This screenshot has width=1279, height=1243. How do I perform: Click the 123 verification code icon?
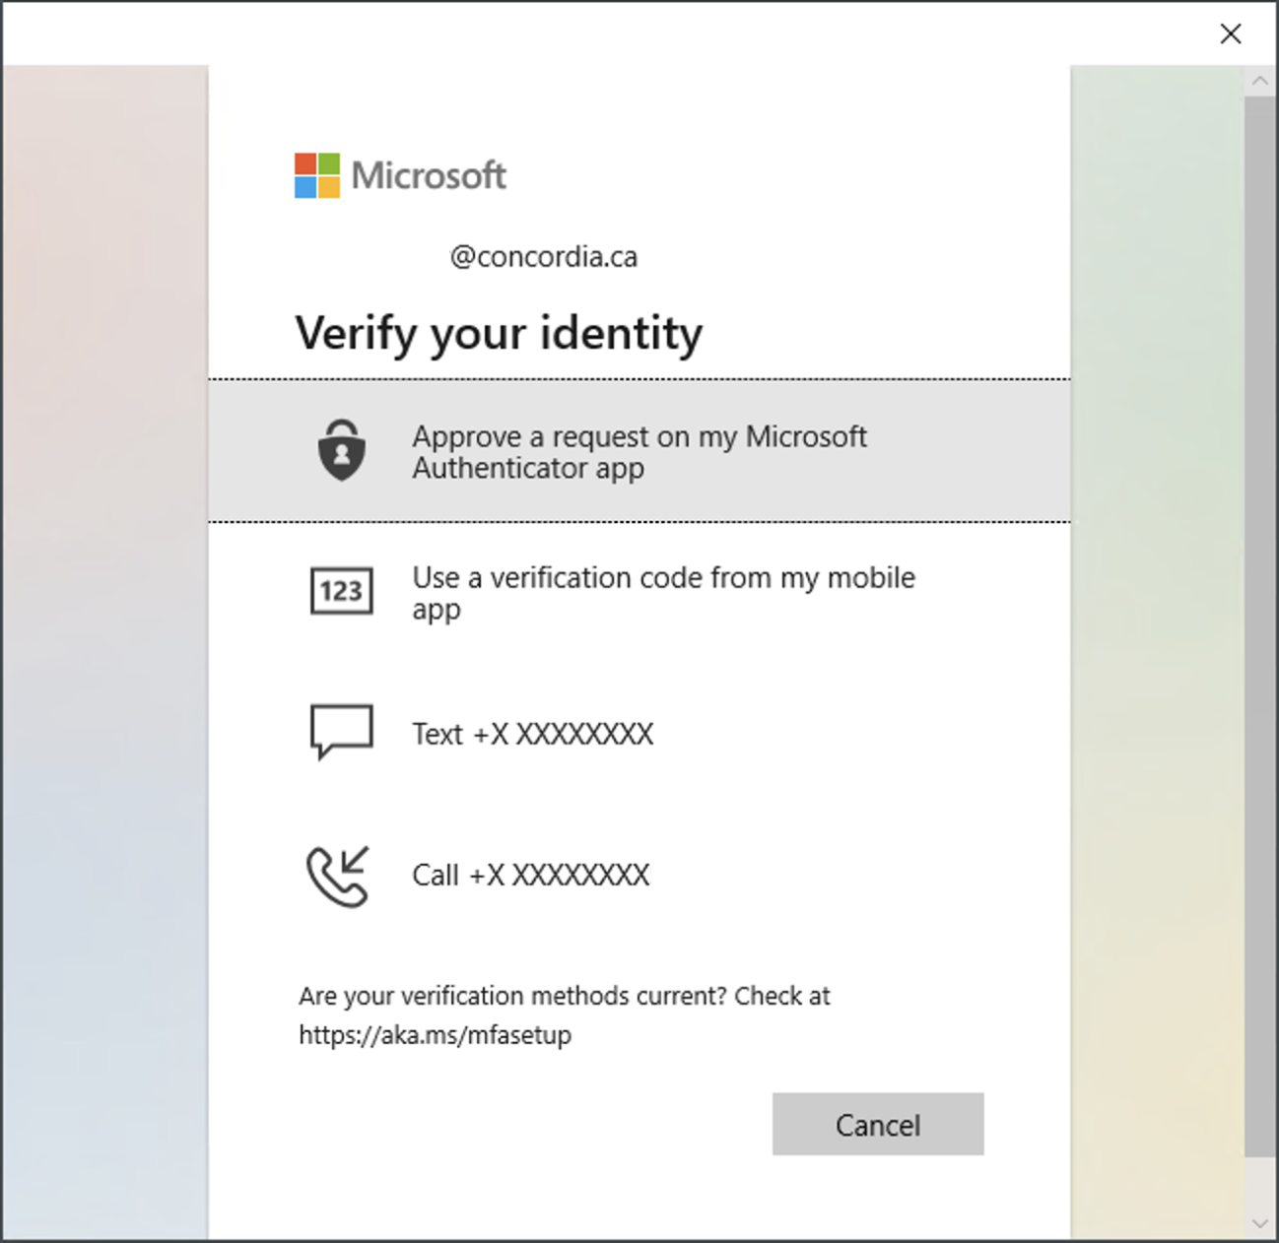pos(342,591)
